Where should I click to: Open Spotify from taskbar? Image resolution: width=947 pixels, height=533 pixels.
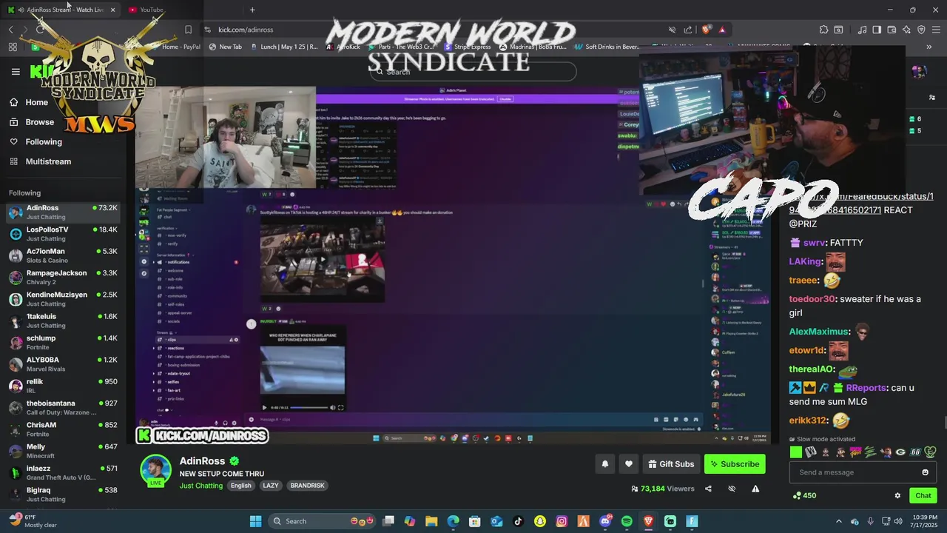tap(627, 521)
